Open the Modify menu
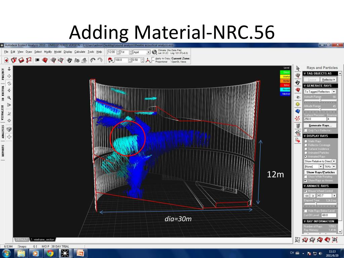 48,52
